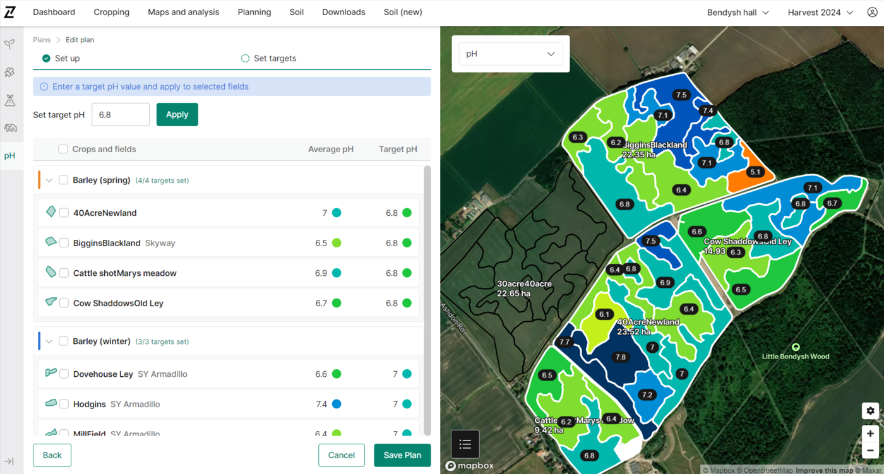Check the Dovehouse Ley checkbox
Screen dimensions: 884x474
pyautogui.click(x=64, y=374)
